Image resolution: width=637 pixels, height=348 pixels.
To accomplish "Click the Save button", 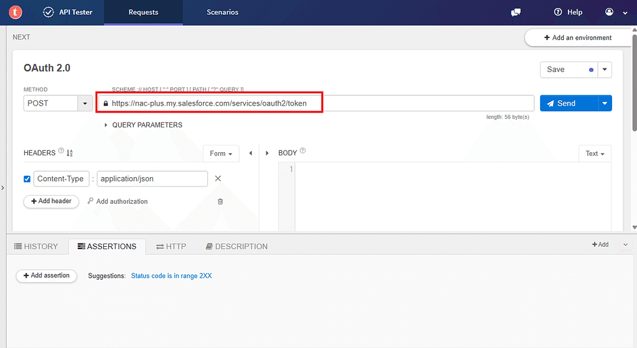I will [569, 70].
